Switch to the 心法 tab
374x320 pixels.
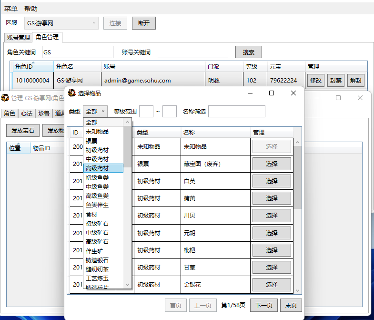point(26,113)
